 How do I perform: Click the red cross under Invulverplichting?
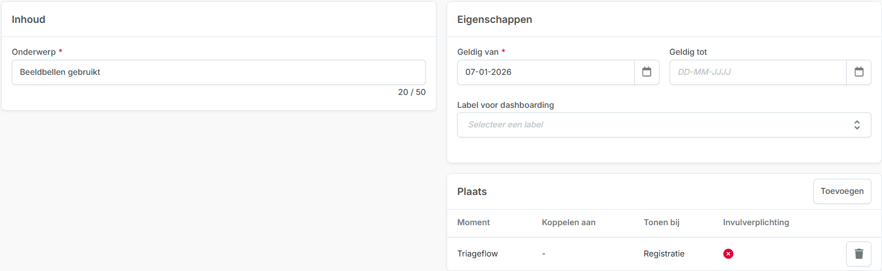click(x=728, y=254)
